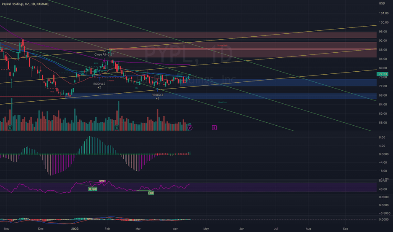Click the Dec label on time axis
393x232 pixels.
click(40, 229)
